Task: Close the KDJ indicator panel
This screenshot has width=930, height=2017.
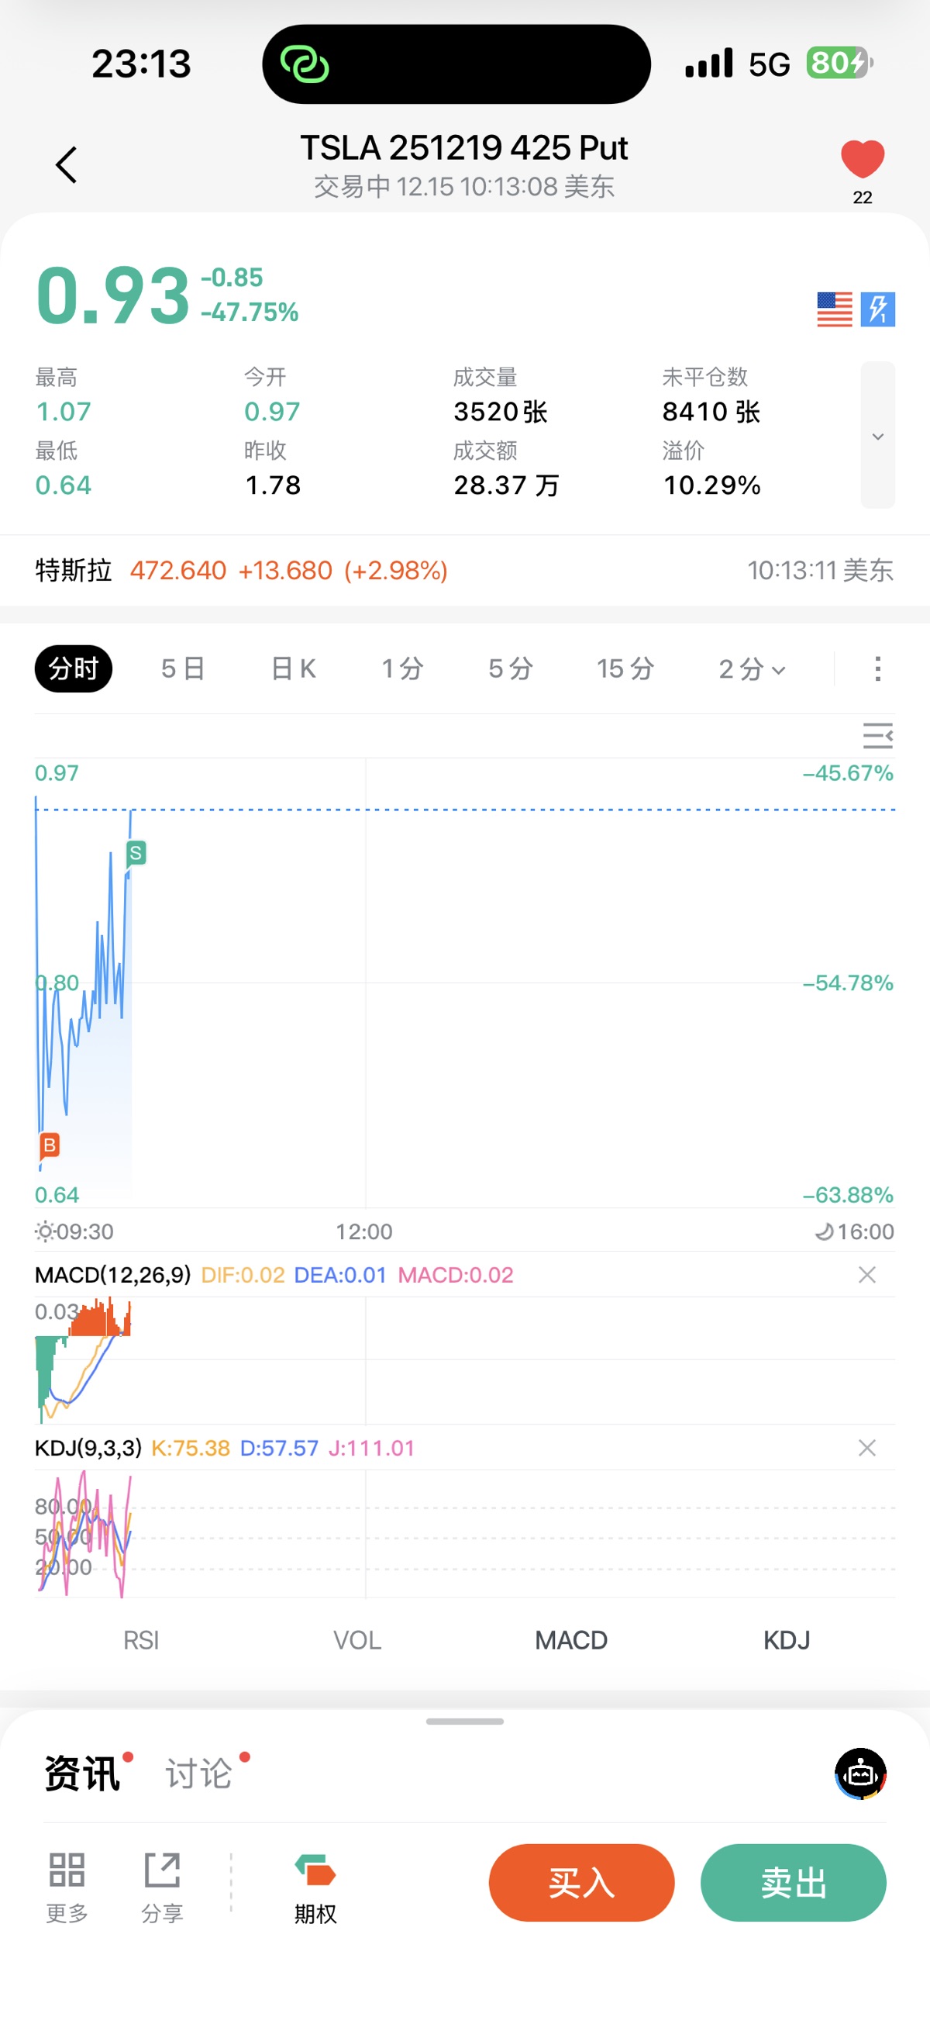Action: 866,1448
